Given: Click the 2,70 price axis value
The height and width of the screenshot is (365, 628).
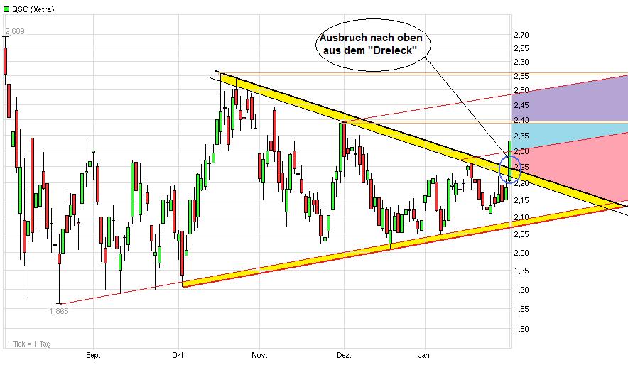Looking at the screenshot, I should pos(521,35).
